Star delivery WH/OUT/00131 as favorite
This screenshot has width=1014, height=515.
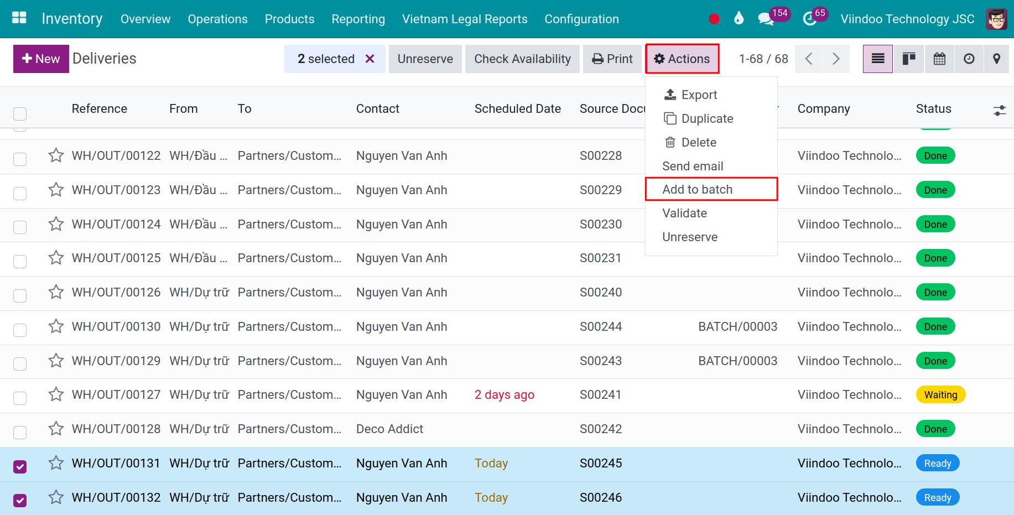(x=56, y=463)
